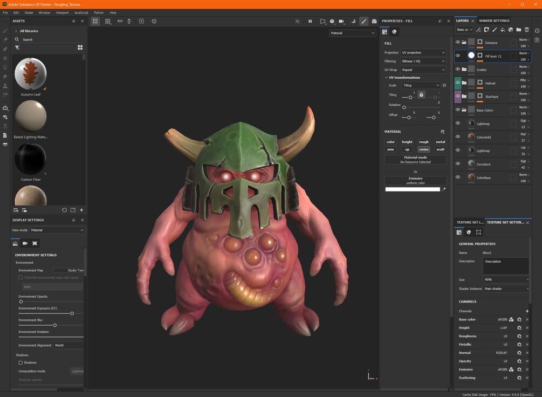Click the Assets filter funnel icon
The height and width of the screenshot is (397, 542).
pos(17,47)
